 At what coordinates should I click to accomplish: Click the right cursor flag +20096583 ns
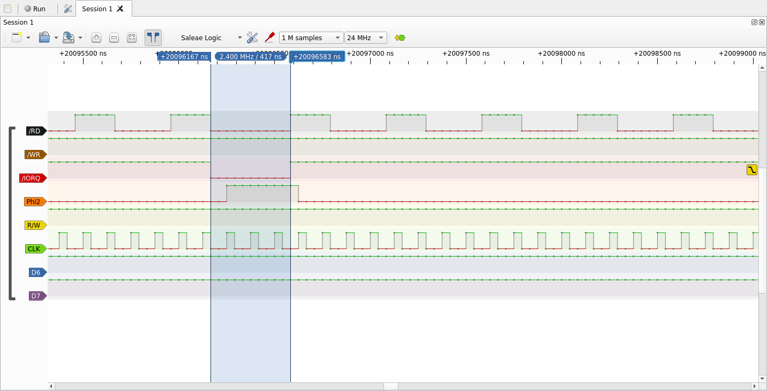(x=317, y=56)
